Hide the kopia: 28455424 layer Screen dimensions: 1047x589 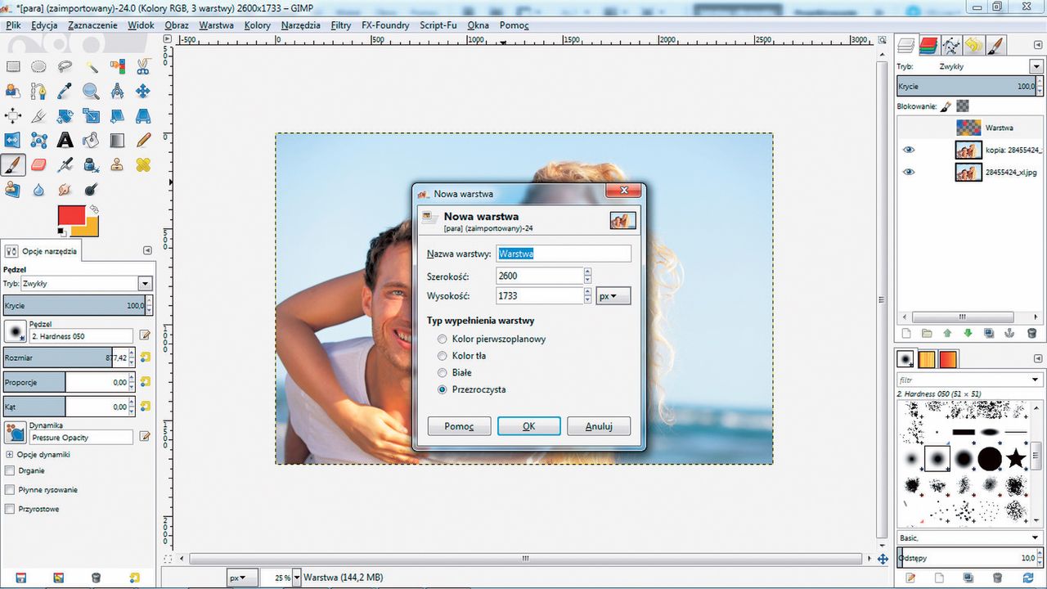909,151
